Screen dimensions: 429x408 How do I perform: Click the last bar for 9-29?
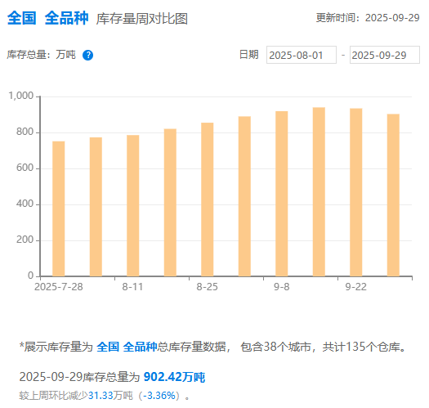[x=393, y=195]
